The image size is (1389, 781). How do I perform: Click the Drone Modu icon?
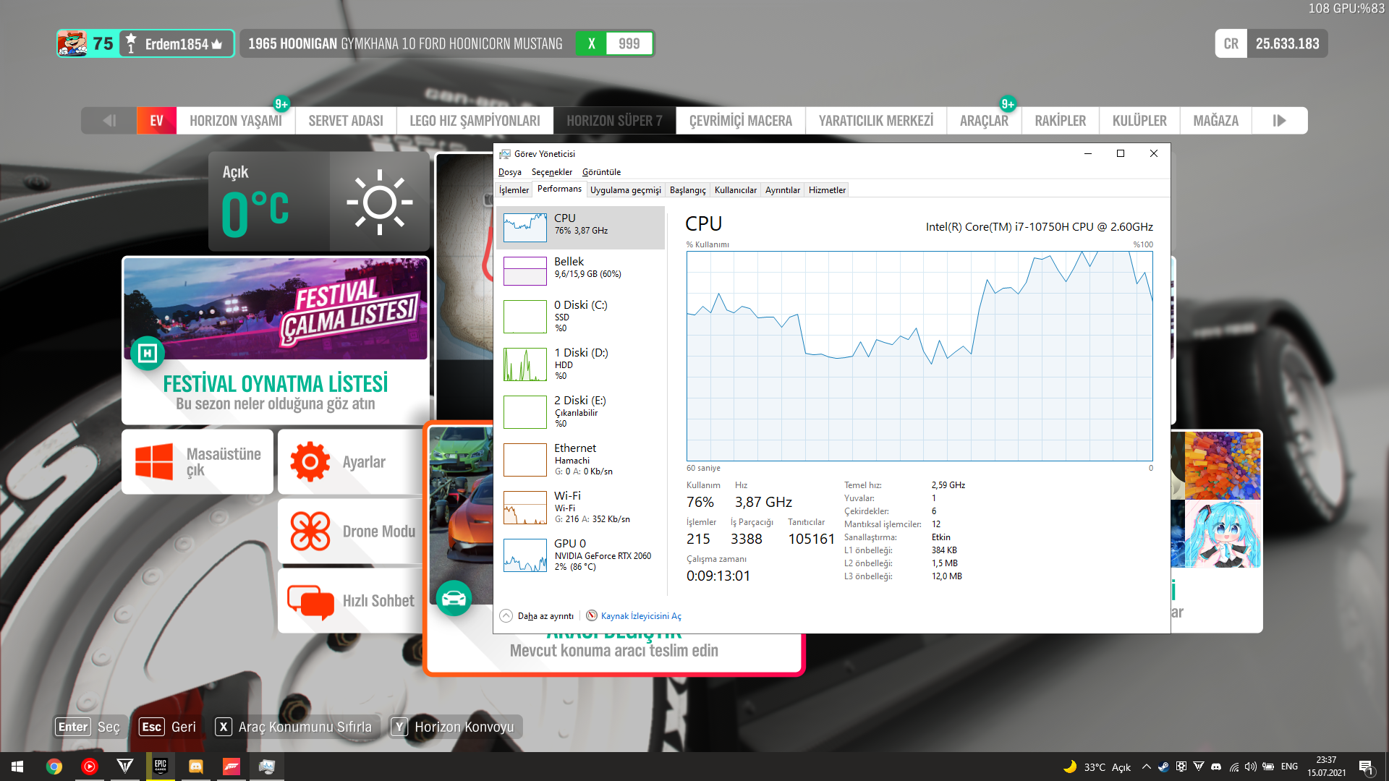coord(310,531)
